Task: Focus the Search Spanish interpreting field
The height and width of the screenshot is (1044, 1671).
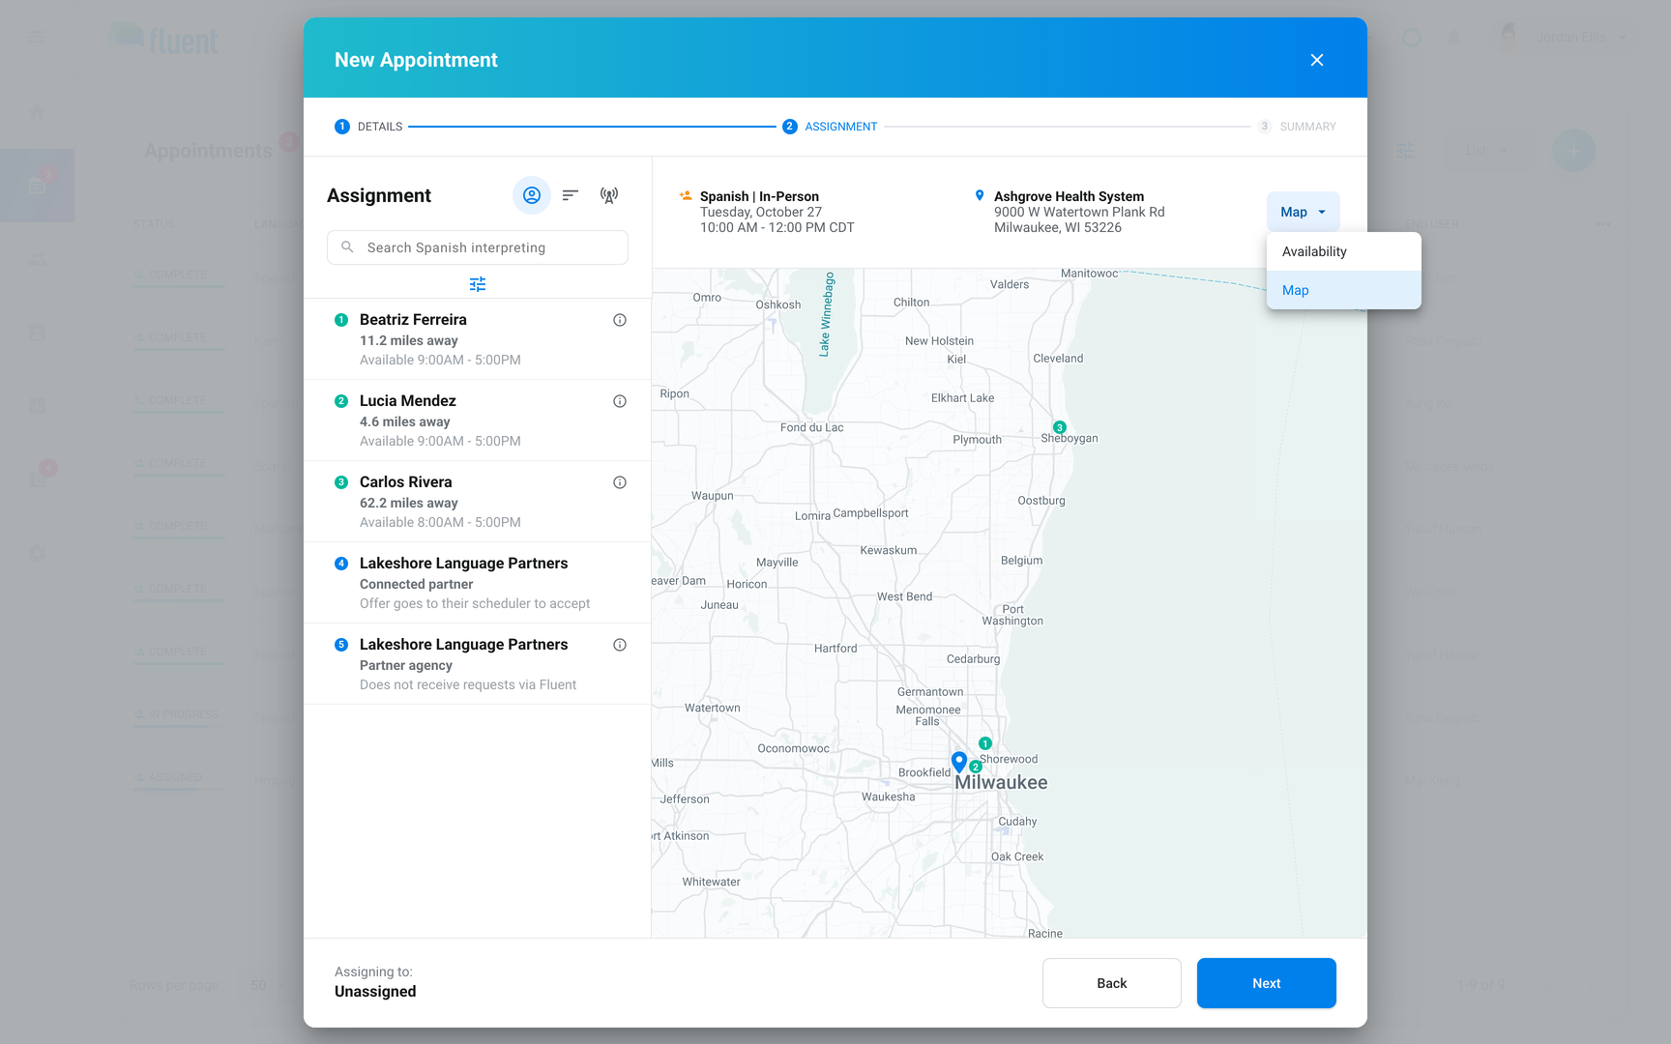Action: pos(478,247)
